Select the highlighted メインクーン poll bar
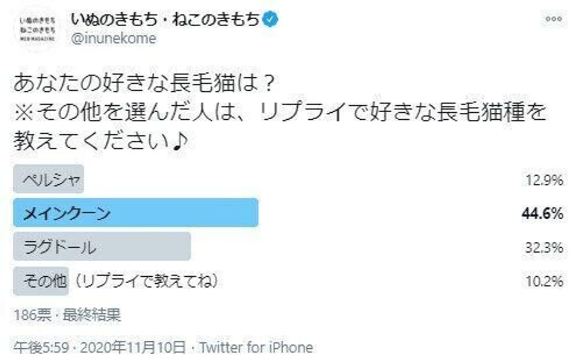The height and width of the screenshot is (364, 571). pos(135,213)
